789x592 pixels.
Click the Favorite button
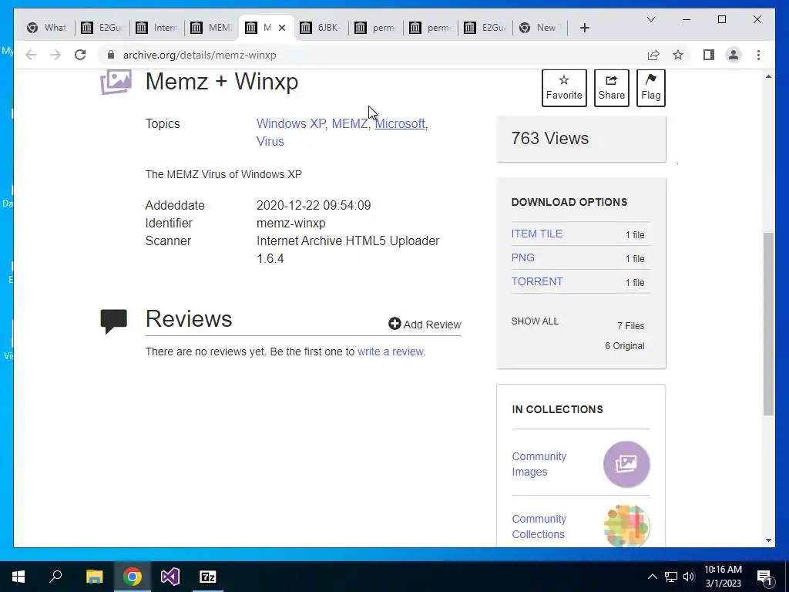point(564,88)
